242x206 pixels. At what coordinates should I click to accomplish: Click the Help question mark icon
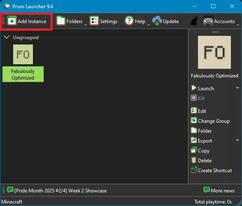pos(129,21)
